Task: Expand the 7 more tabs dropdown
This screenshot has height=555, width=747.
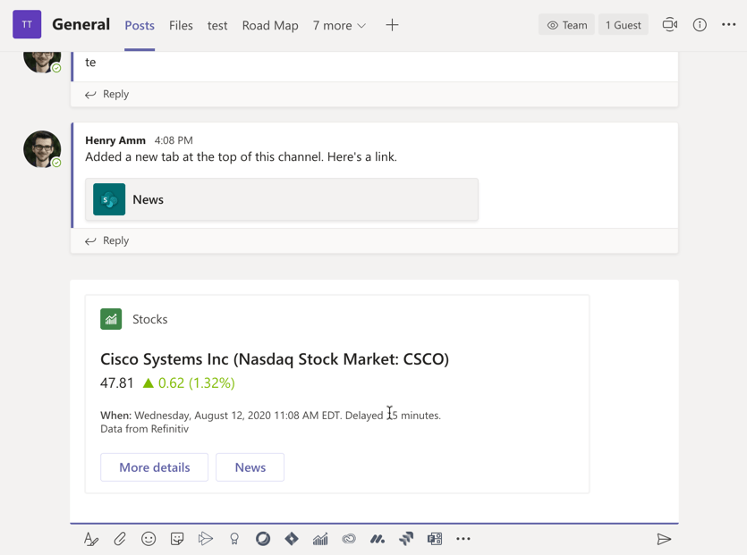Action: [339, 25]
